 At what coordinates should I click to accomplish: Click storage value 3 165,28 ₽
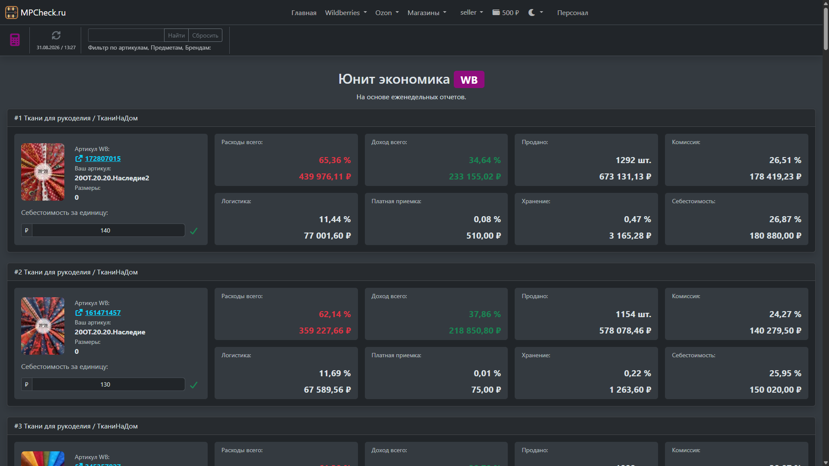pos(630,236)
